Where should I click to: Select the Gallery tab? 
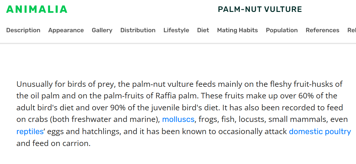coord(102,30)
